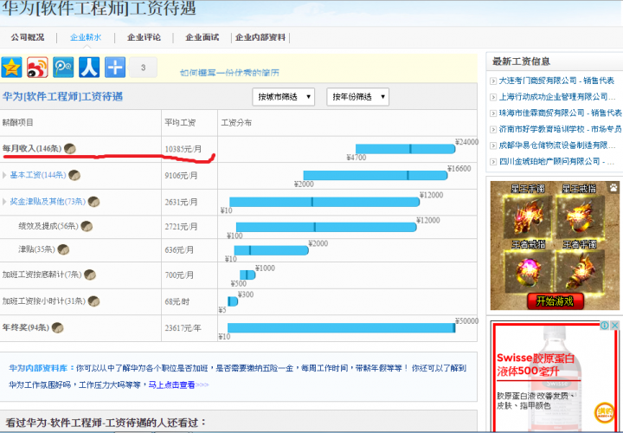Expand the 基本工资 row triangle
The height and width of the screenshot is (433, 623).
tap(4, 175)
